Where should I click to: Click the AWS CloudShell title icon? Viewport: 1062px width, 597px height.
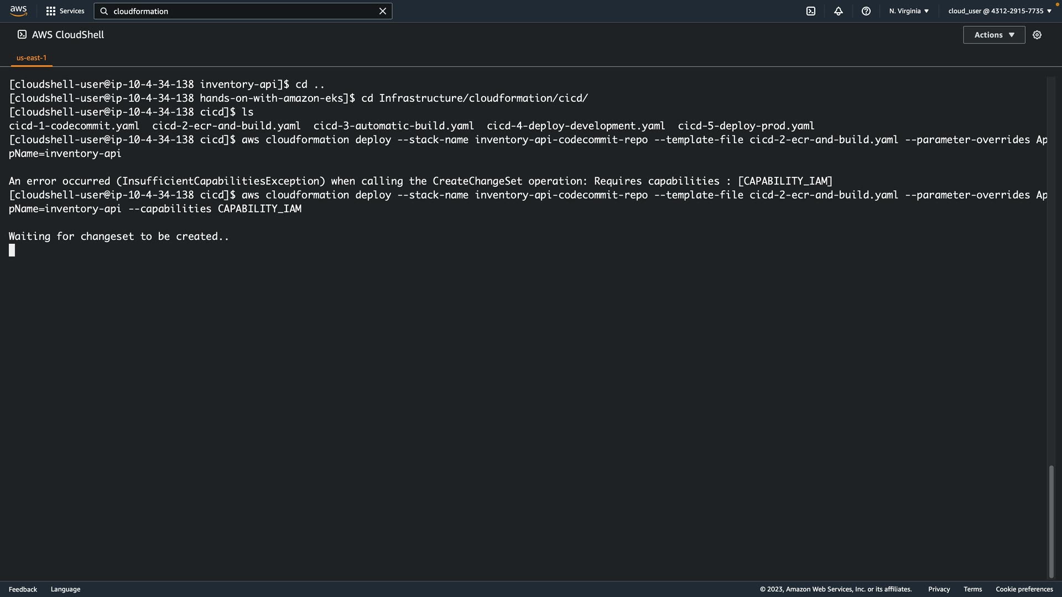coord(22,35)
